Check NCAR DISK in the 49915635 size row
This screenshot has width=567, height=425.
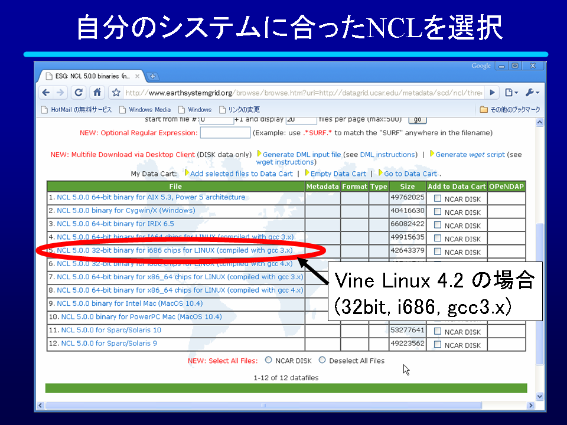pyautogui.click(x=438, y=238)
